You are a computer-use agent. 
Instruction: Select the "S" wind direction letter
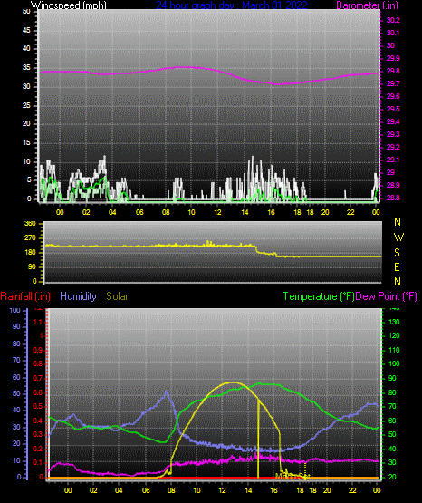click(397, 253)
